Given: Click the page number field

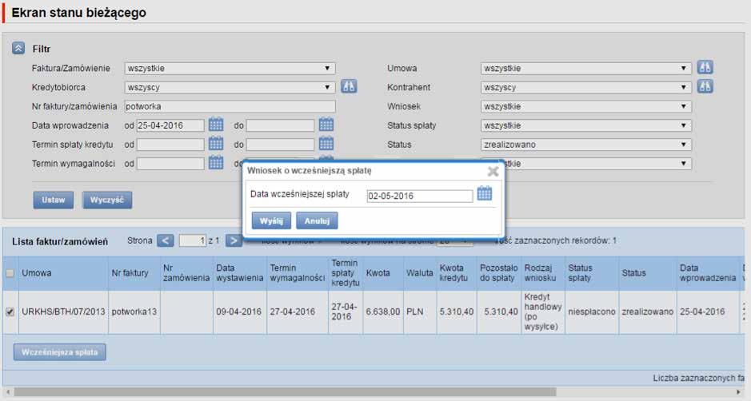Looking at the screenshot, I should (x=193, y=240).
